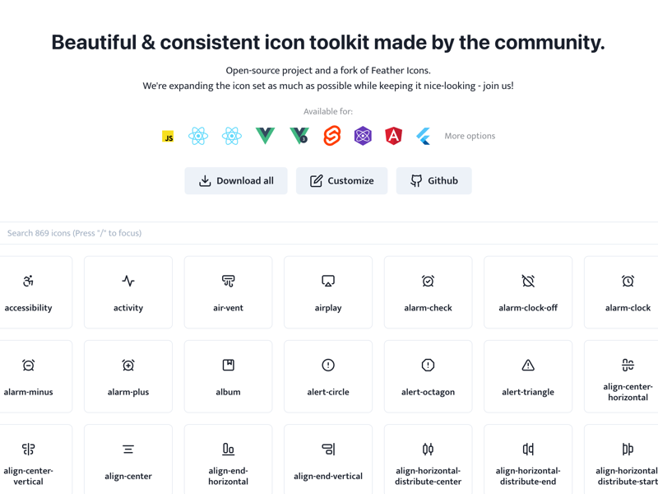Image resolution: width=658 pixels, height=494 pixels.
Task: Click the Download all button
Action: (x=236, y=180)
